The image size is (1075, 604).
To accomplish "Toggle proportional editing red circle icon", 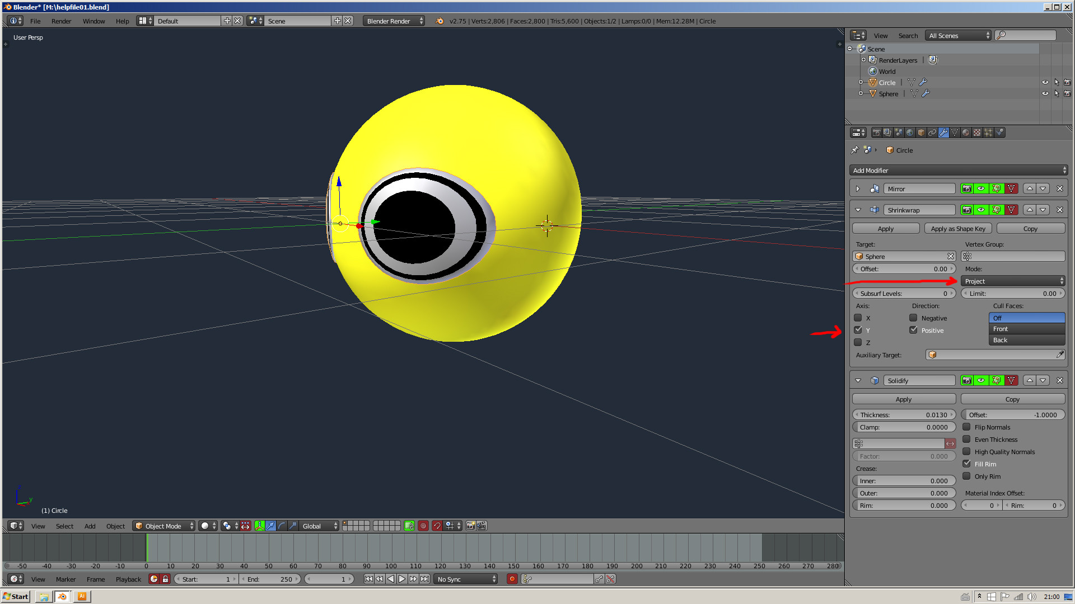I will pyautogui.click(x=423, y=526).
